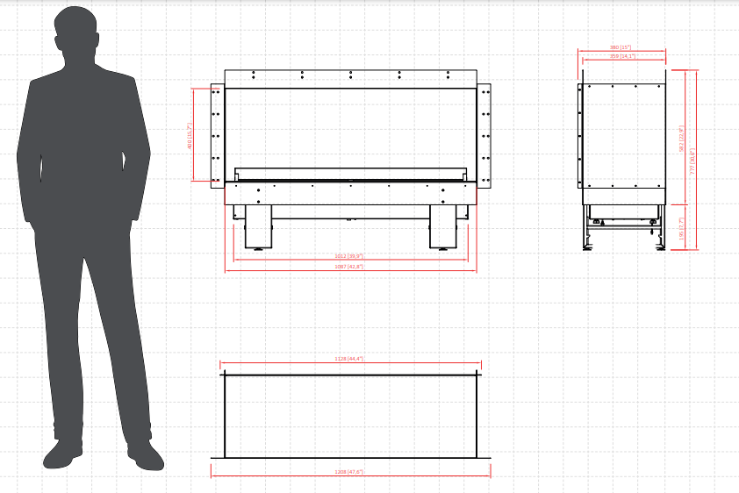Click the right support leg in front view
Screen dimensions: 739x493
tap(443, 226)
